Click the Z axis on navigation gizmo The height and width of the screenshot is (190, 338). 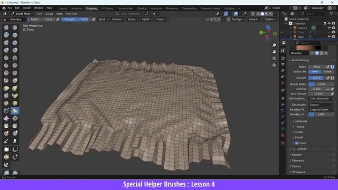[x=268, y=27]
